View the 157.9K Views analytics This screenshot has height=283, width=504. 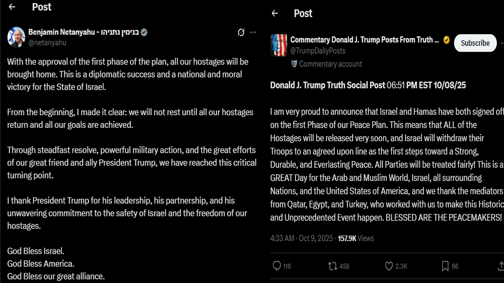tap(356, 238)
